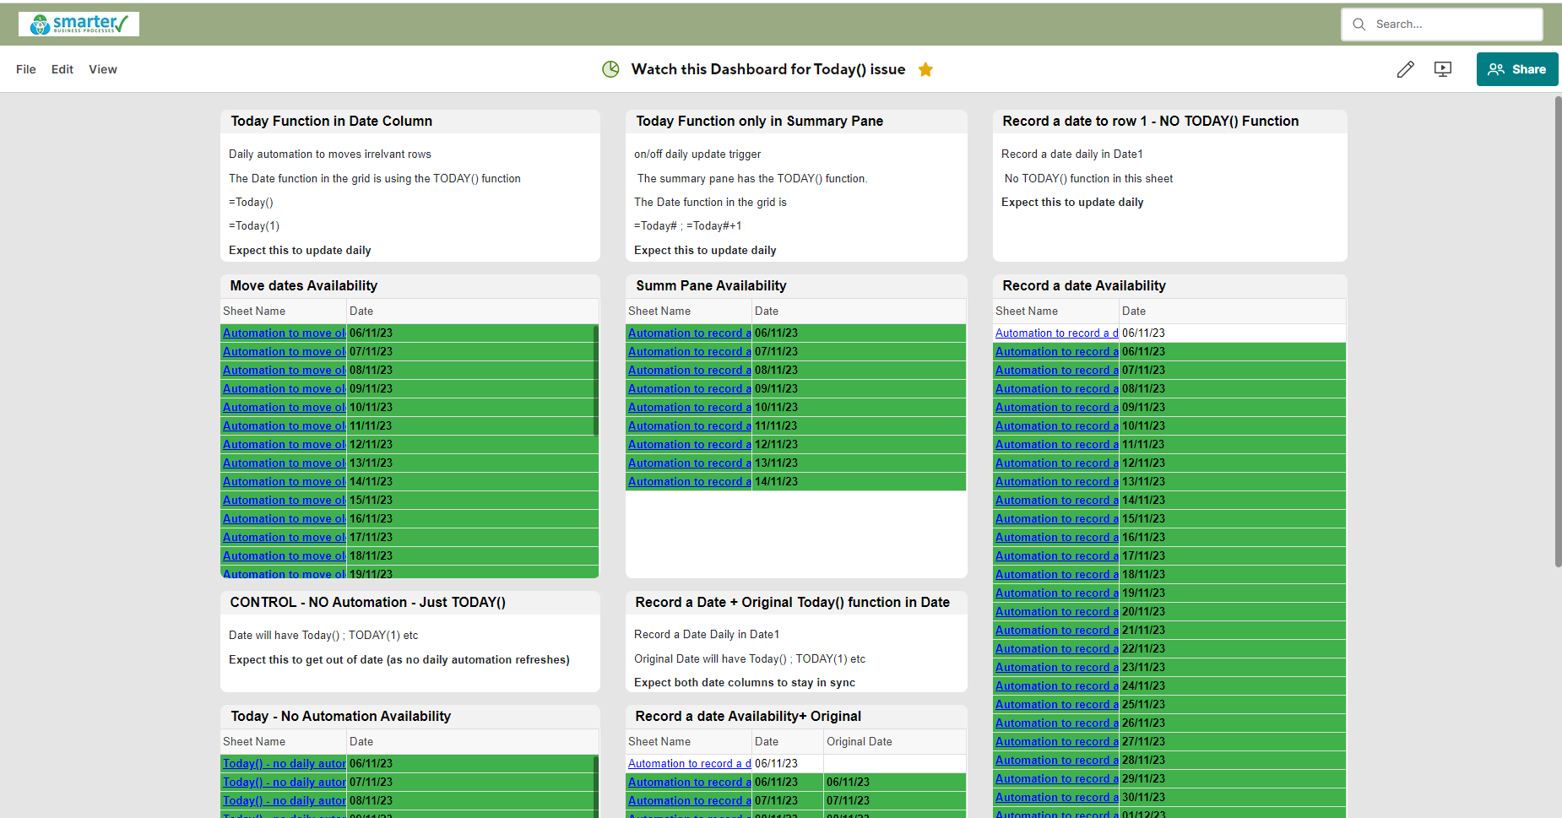This screenshot has width=1562, height=818.
Task: Open Automation to move link for 10/11/23
Action: point(284,408)
